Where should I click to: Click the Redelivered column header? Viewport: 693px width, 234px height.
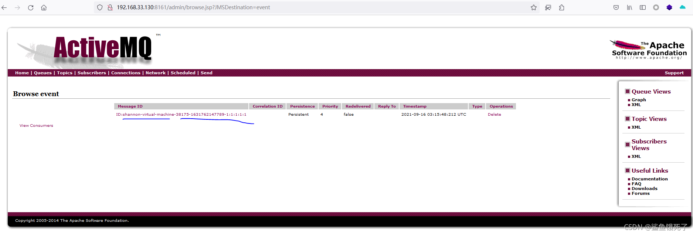(x=358, y=106)
